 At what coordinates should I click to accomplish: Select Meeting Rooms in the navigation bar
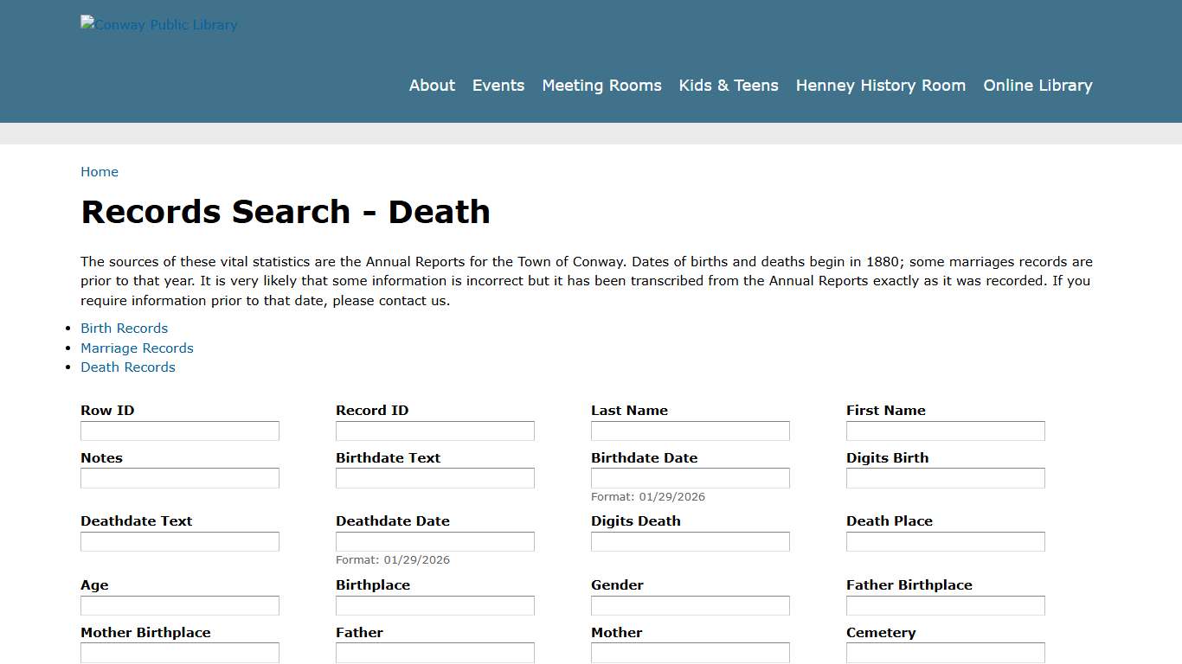pos(601,85)
